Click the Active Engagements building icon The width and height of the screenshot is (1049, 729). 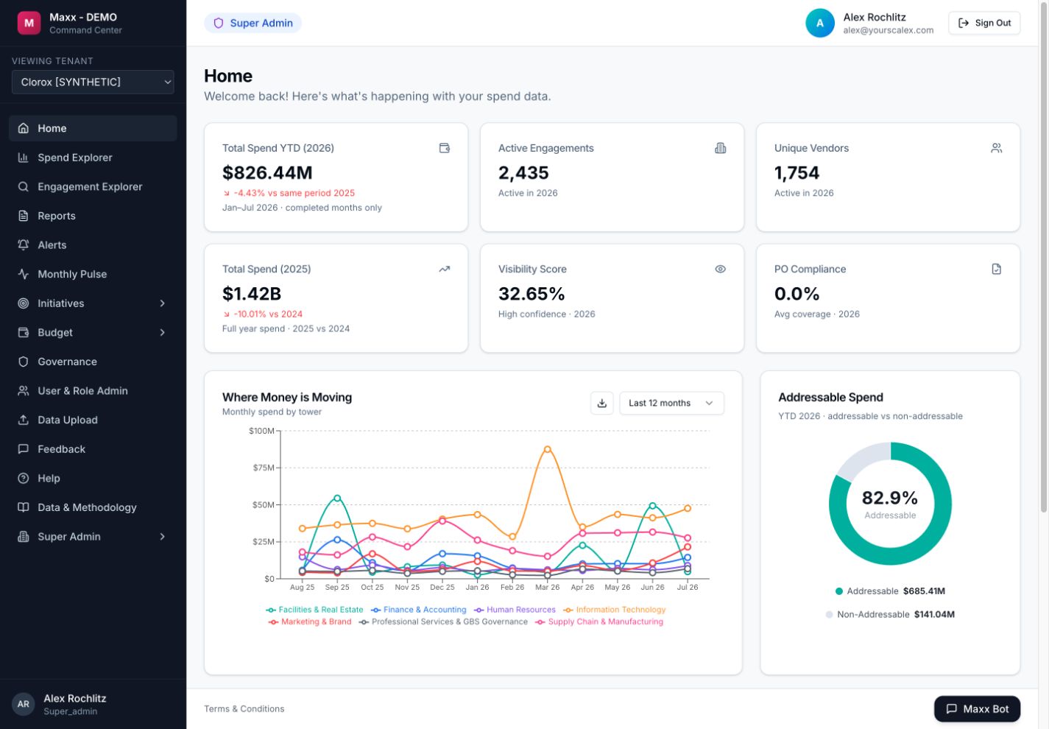click(721, 148)
